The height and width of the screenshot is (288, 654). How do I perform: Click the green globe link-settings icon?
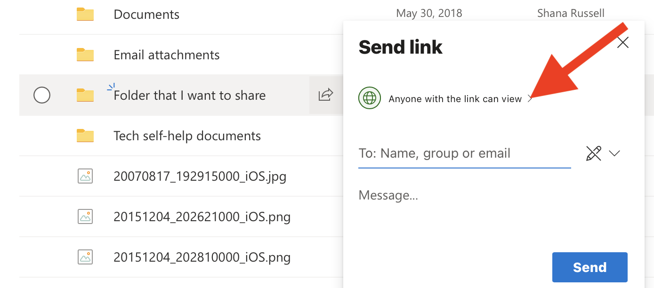tap(370, 98)
